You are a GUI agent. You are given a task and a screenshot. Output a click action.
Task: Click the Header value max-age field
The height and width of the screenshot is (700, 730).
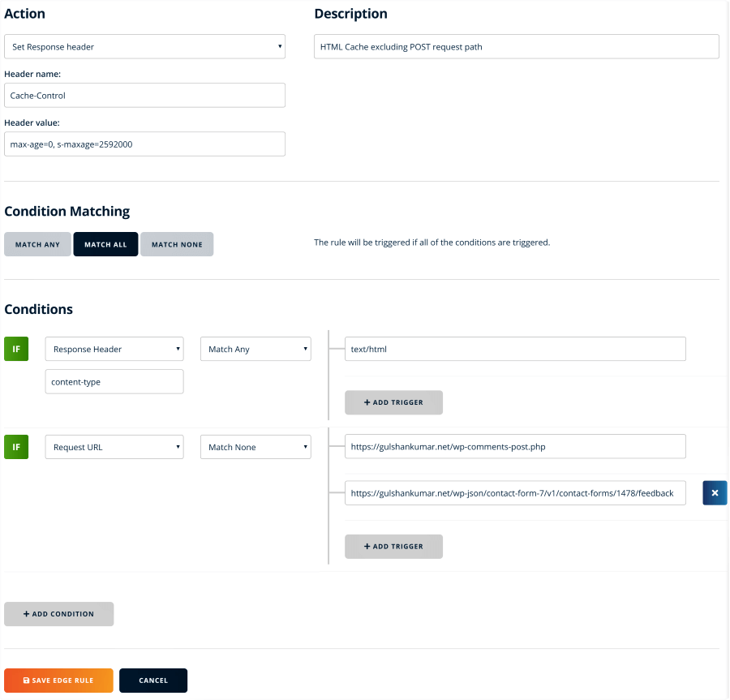pyautogui.click(x=144, y=144)
